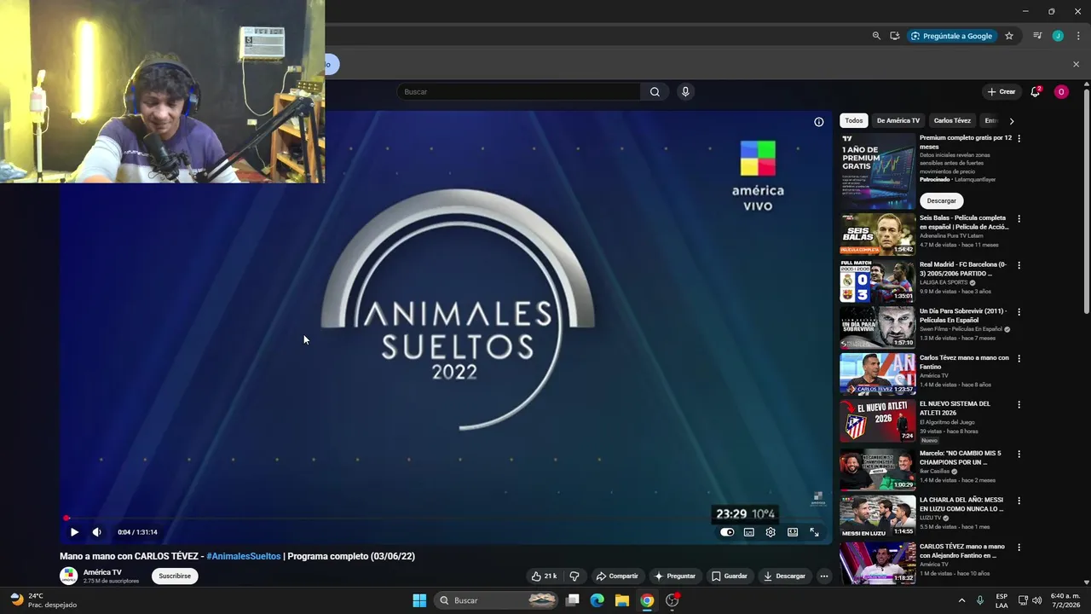Open Seis Balas movie thumbnail
1091x614 pixels.
click(878, 235)
